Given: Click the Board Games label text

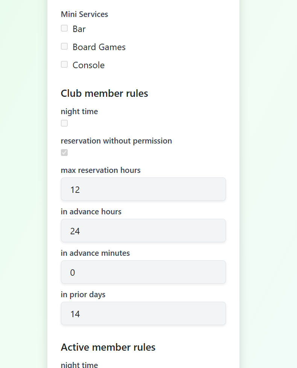Looking at the screenshot, I should [99, 47].
